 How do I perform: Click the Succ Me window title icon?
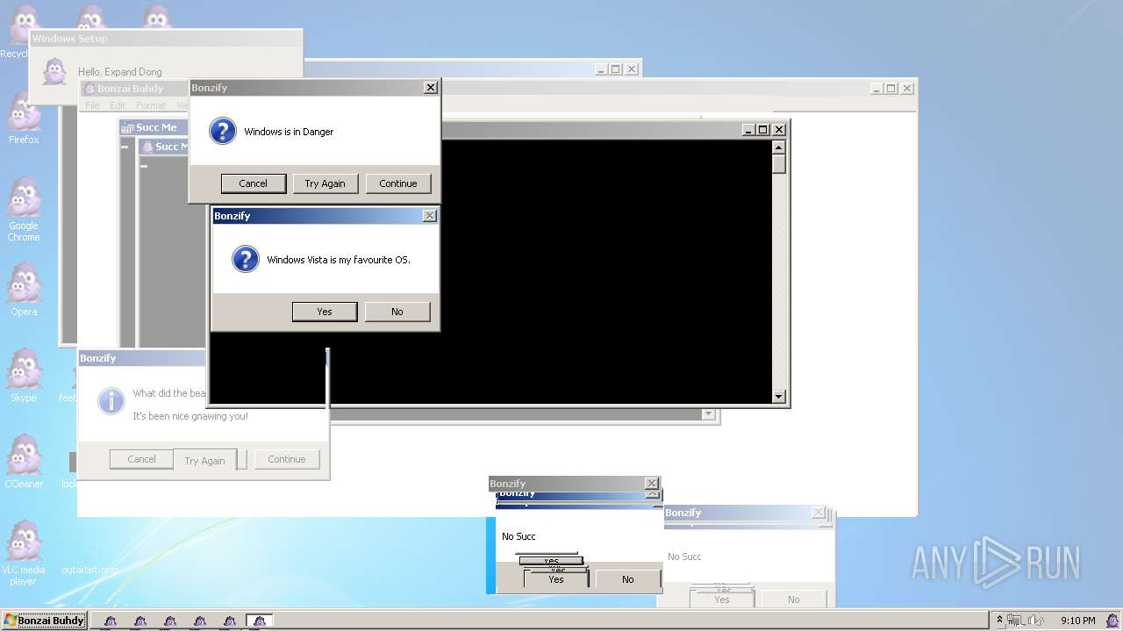point(127,128)
